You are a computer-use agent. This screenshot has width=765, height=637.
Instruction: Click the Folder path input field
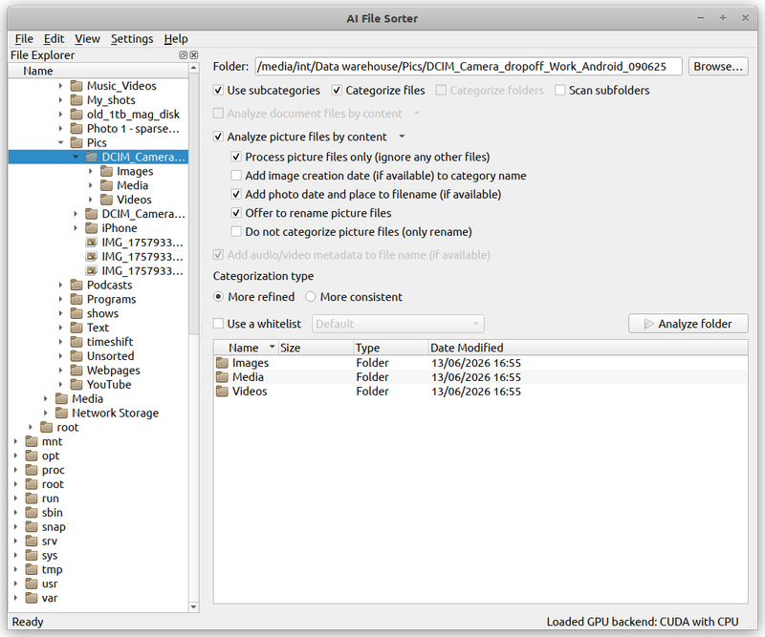(469, 66)
